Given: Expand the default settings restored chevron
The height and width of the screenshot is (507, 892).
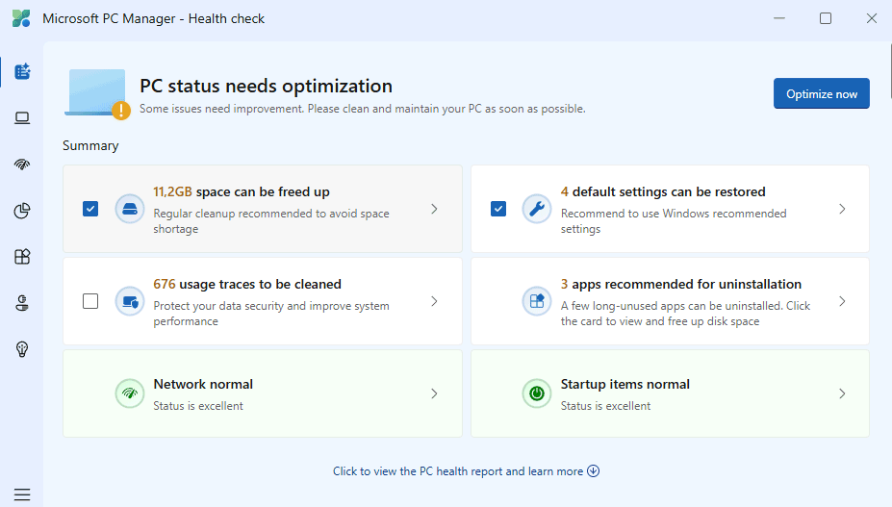Looking at the screenshot, I should [x=842, y=209].
